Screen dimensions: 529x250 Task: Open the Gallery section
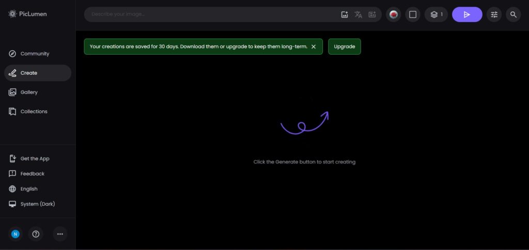point(29,92)
